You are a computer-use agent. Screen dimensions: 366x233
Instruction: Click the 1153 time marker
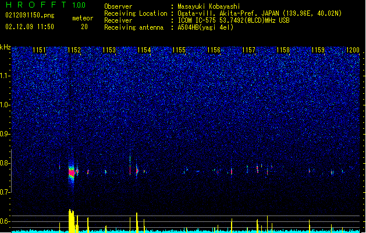click(109, 50)
